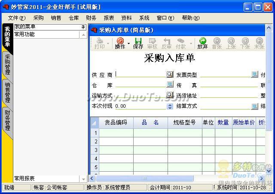Expand the 操作 dropdown arrow
The height and width of the screenshot is (194, 275).
coord(129,43)
